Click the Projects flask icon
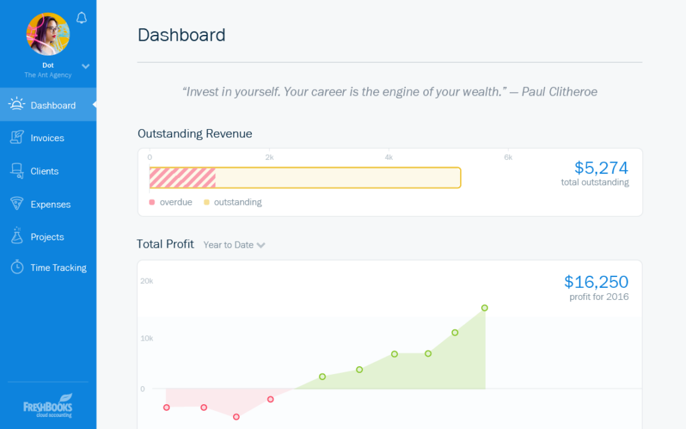 click(17, 236)
